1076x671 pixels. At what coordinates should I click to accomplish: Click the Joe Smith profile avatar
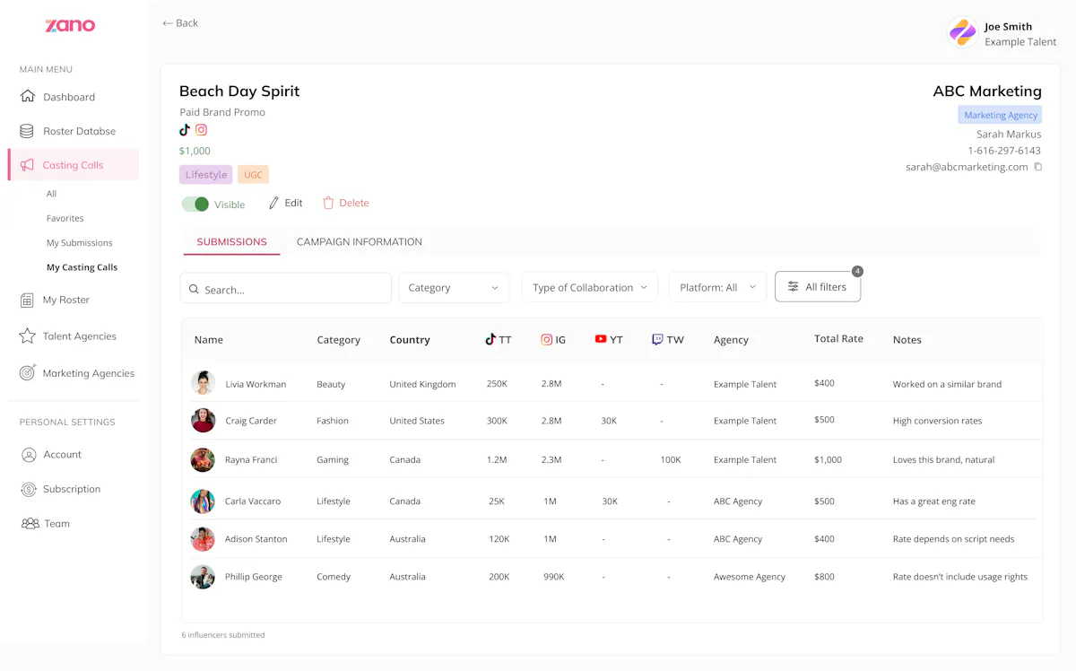click(x=963, y=33)
